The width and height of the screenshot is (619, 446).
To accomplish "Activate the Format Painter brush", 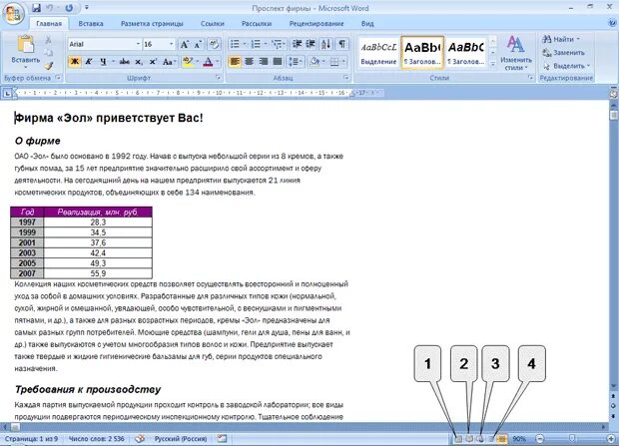I will click(x=48, y=65).
